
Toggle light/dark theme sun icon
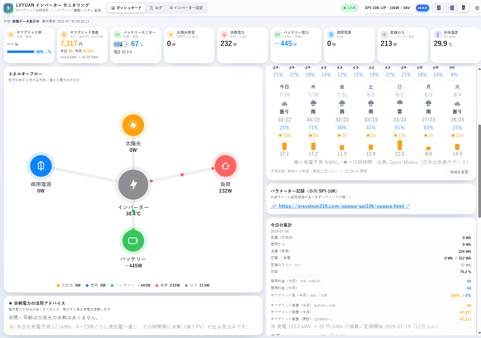coord(477,8)
